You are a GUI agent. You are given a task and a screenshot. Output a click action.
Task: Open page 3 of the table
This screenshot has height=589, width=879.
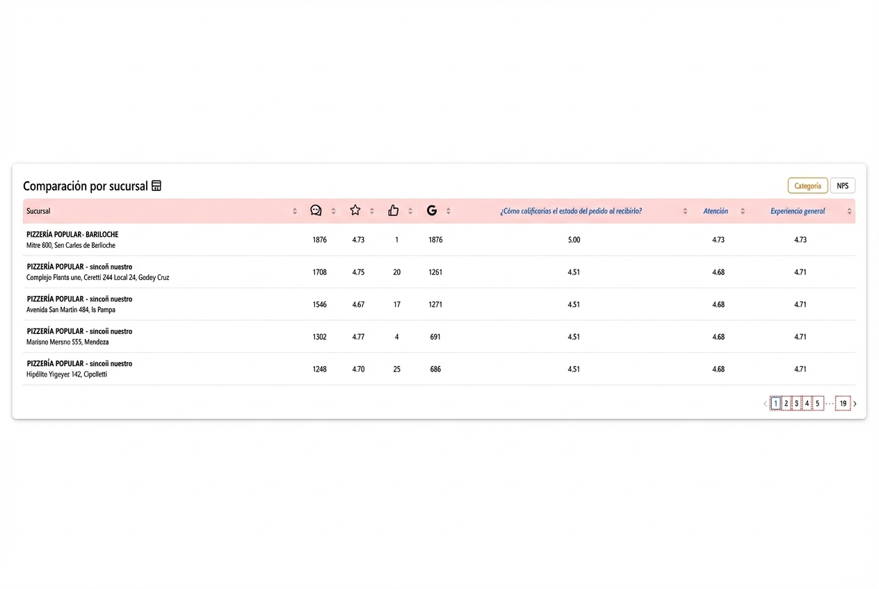796,403
